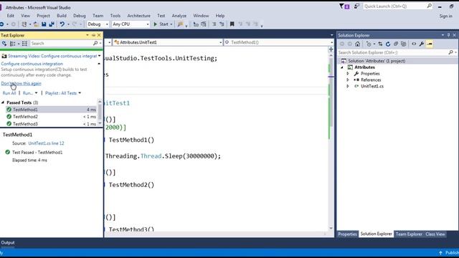Click the comment out lines icon
Viewport: 459px width, 258px height.
point(214,24)
